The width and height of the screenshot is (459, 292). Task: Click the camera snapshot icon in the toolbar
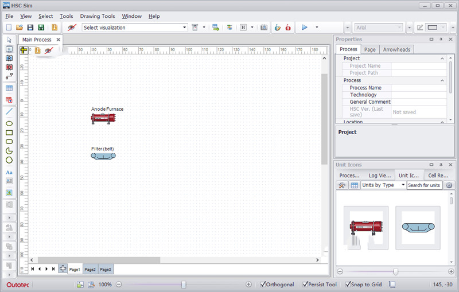[264, 28]
